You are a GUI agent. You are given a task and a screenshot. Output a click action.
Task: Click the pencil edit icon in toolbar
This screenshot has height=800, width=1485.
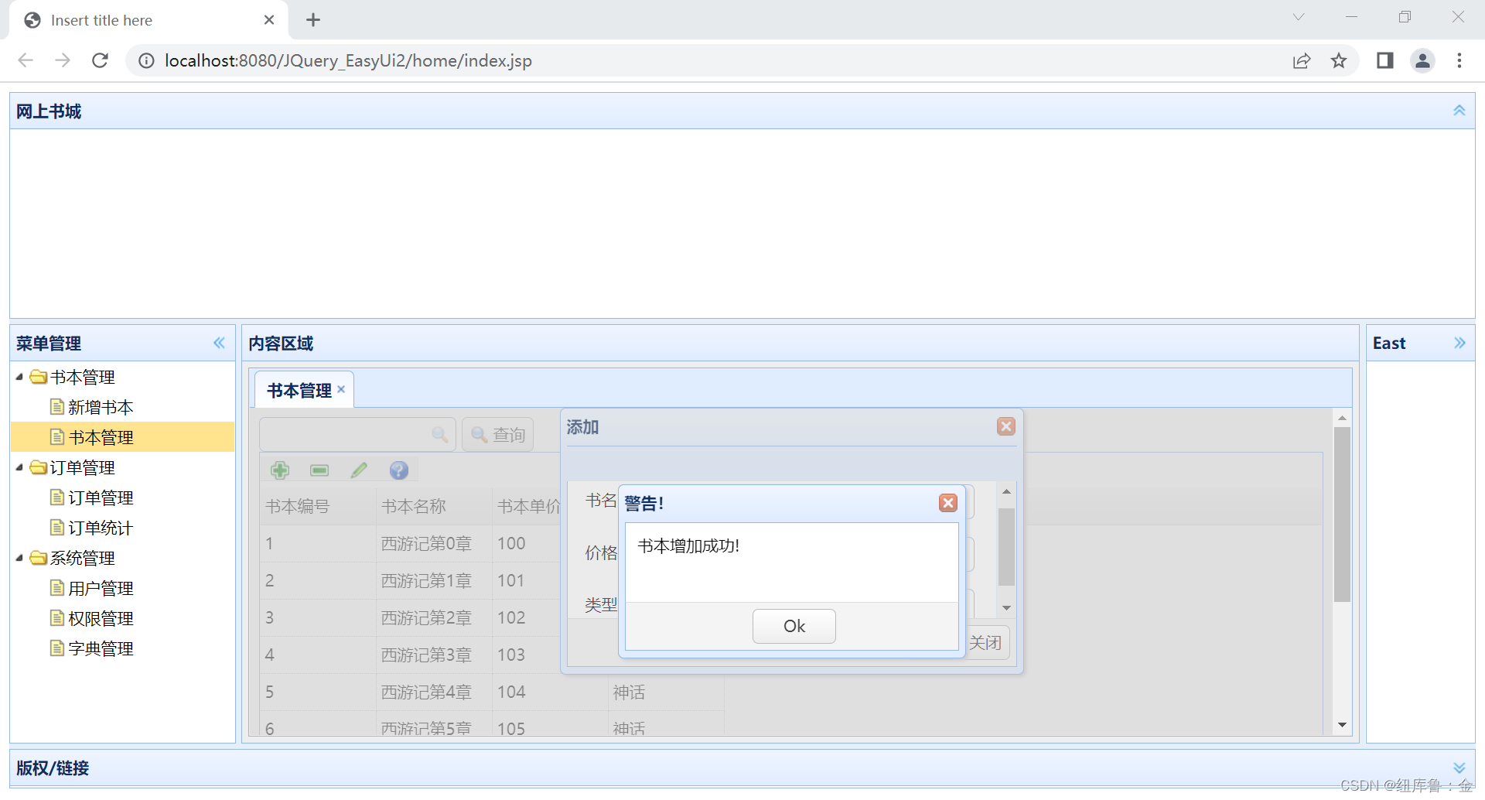click(359, 470)
